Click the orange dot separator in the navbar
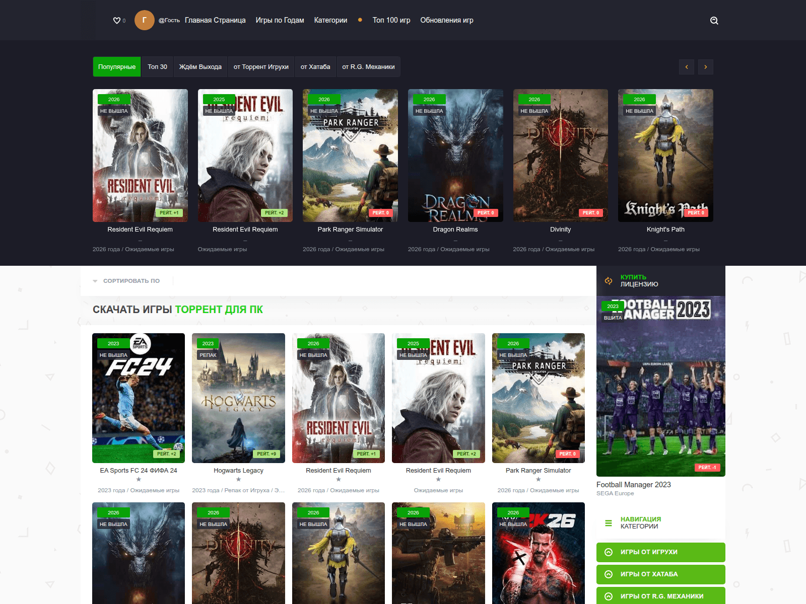Screen dimensions: 806x604 pyautogui.click(x=360, y=20)
